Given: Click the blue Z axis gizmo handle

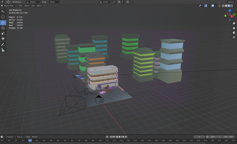Looking at the screenshot, I should pos(230,10).
